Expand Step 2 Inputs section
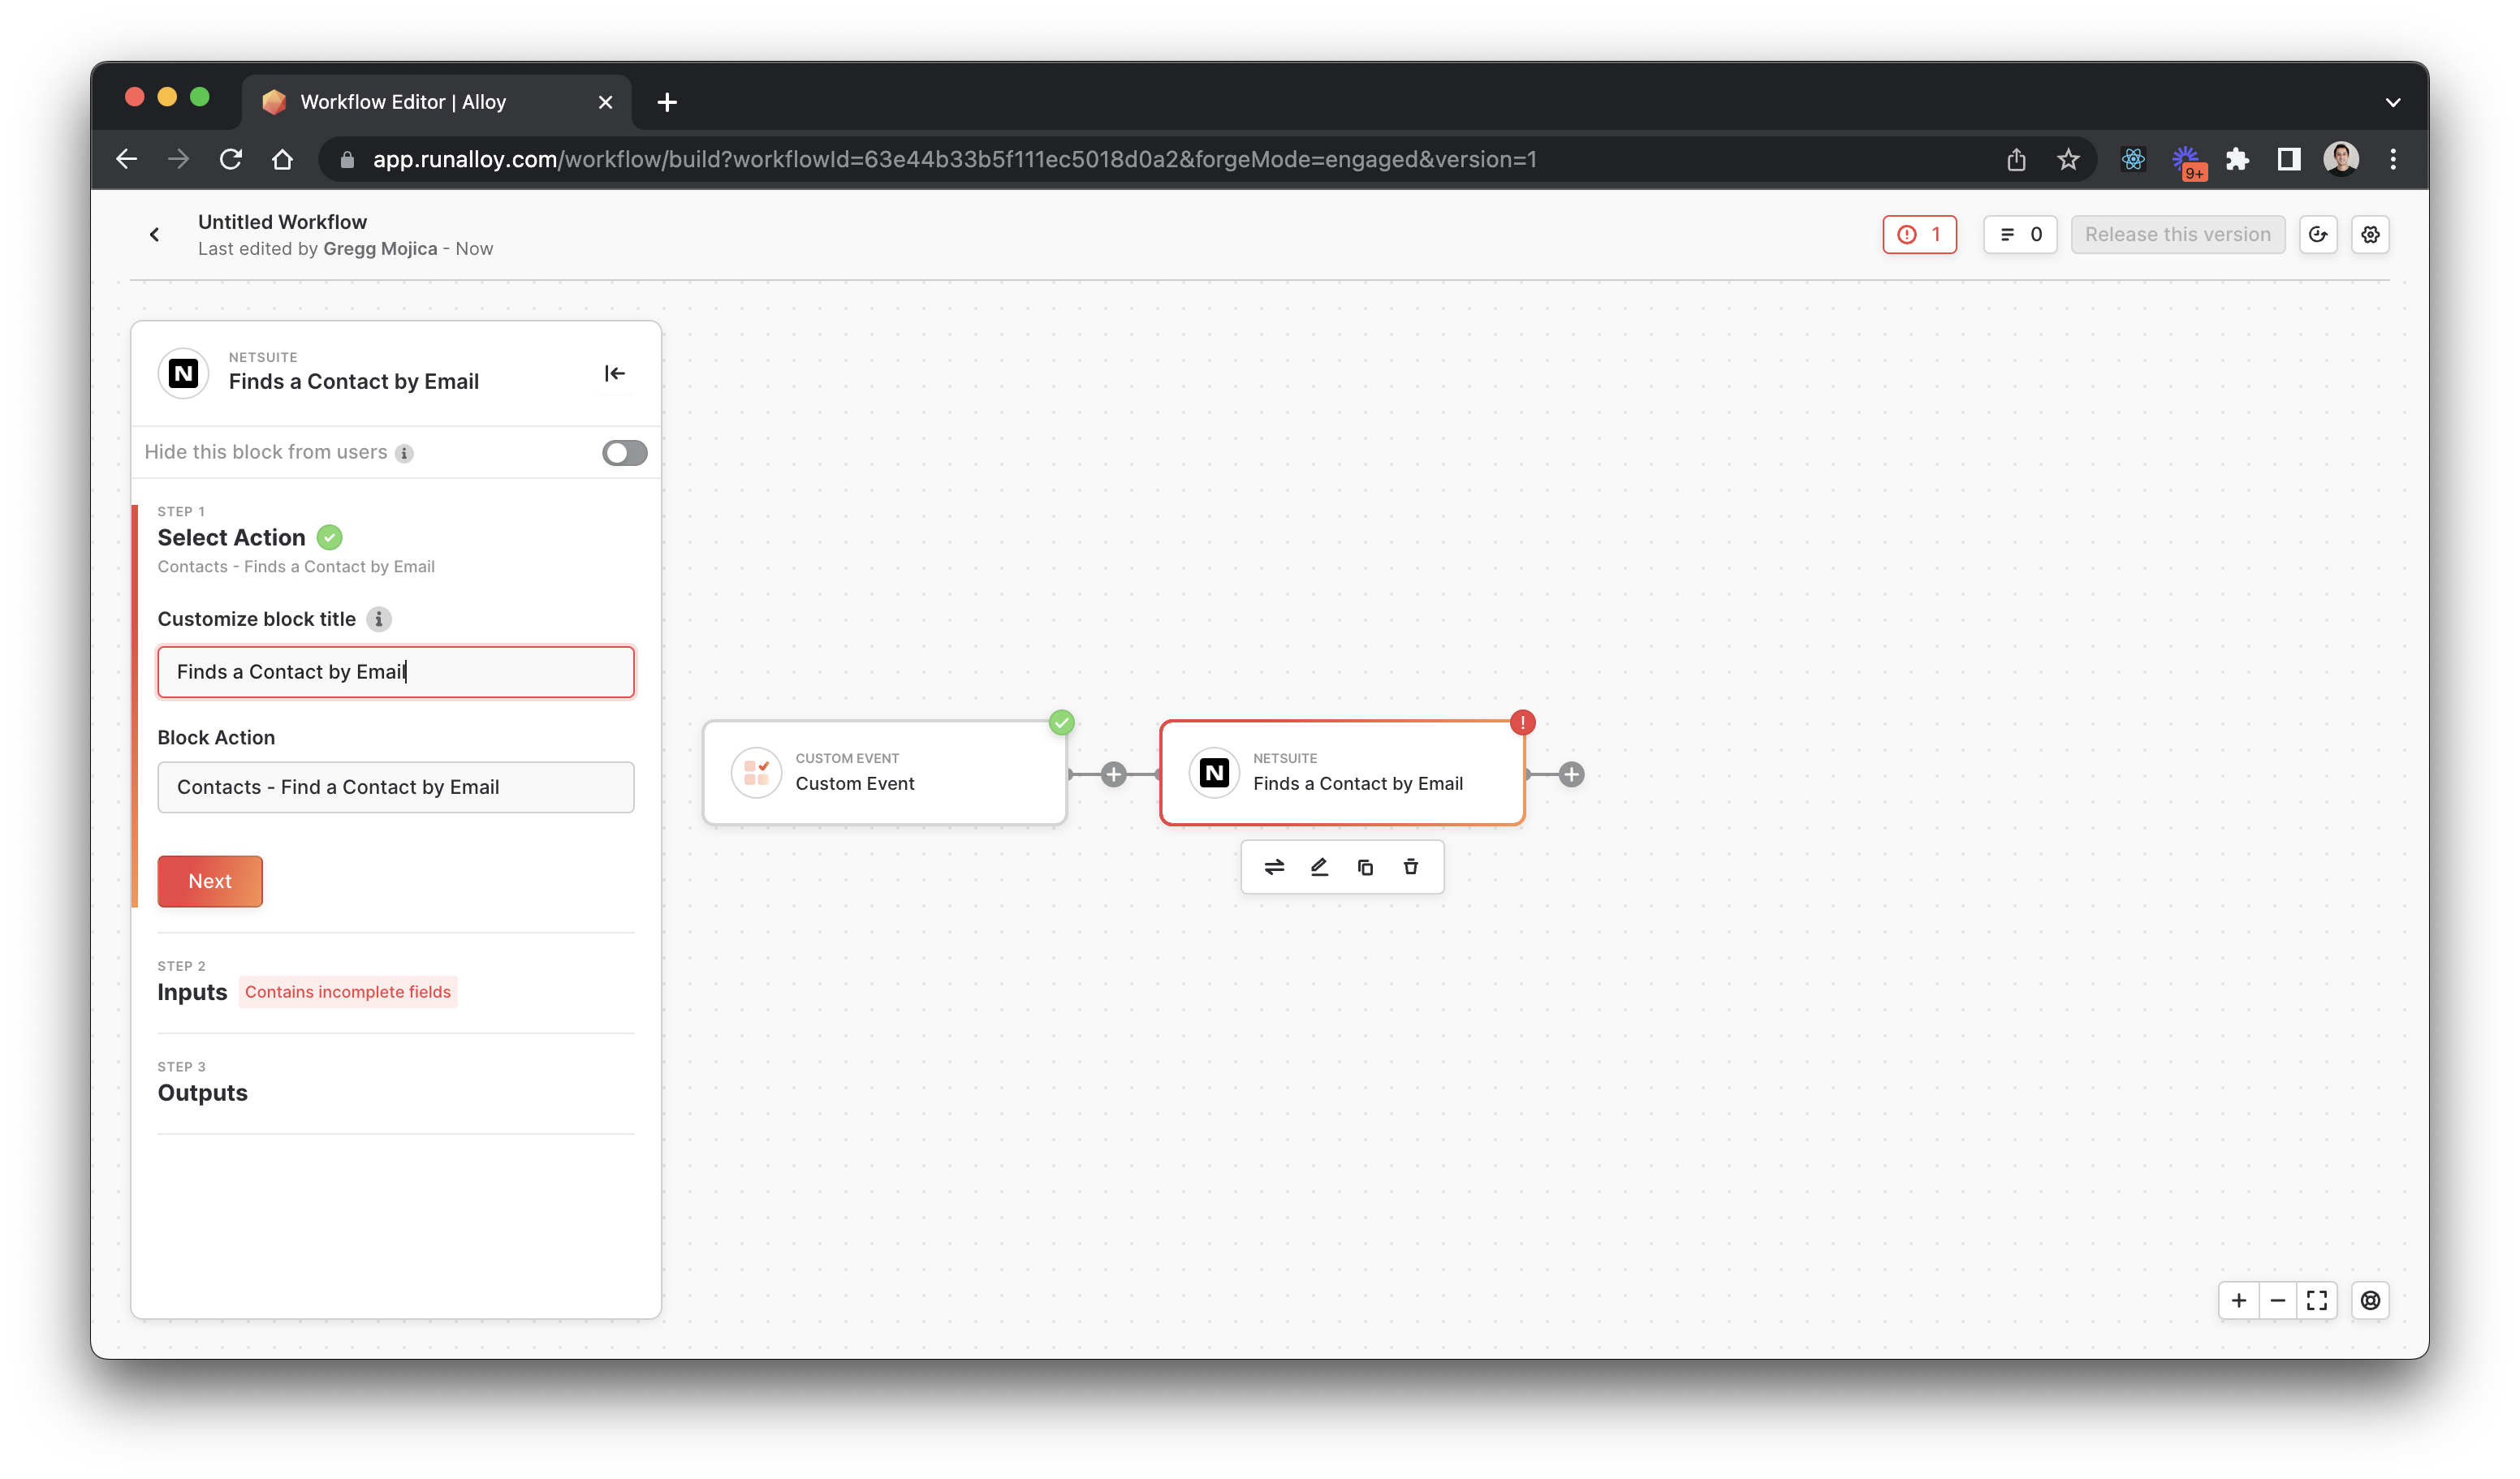This screenshot has width=2520, height=1479. click(192, 992)
